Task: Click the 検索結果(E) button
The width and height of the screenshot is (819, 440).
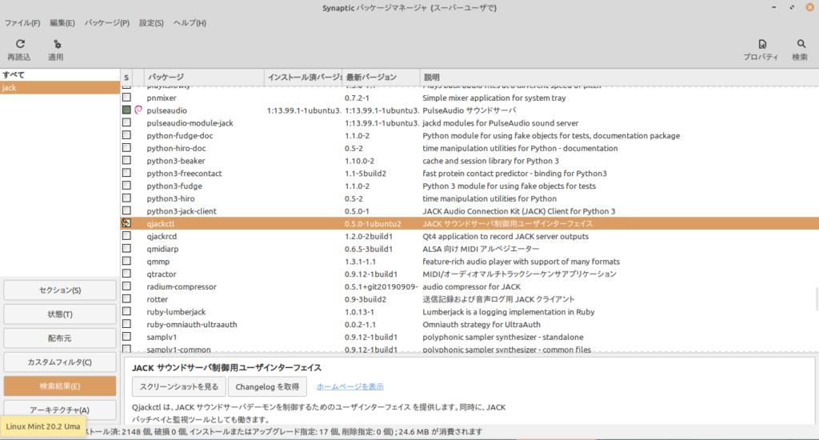Action: [x=59, y=386]
